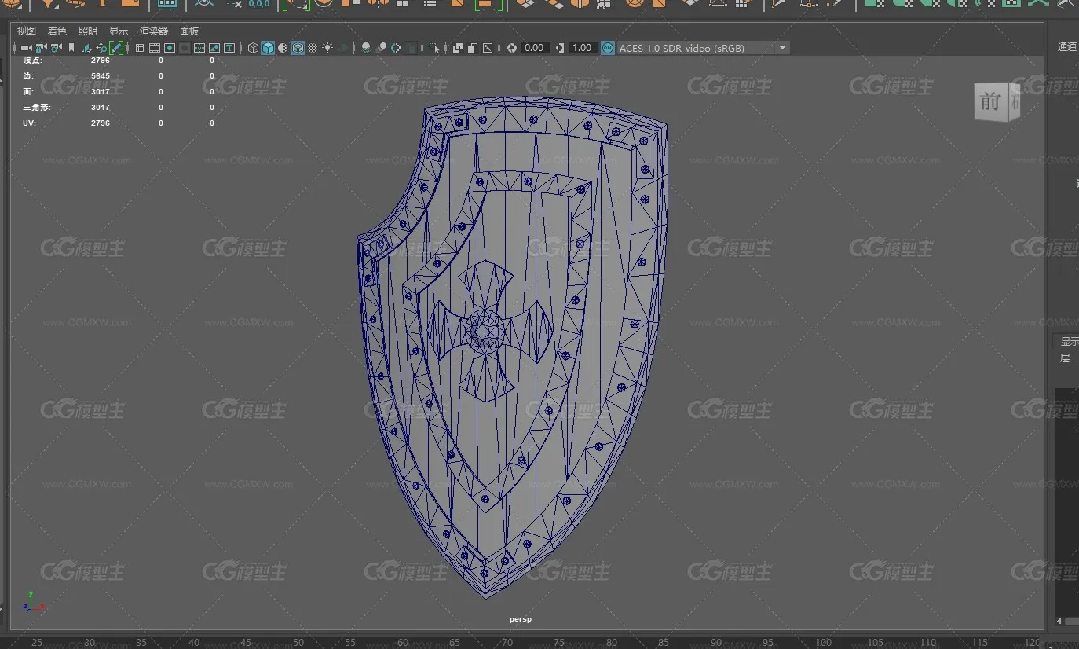Click the Use Default Material icon
Viewport: 1079px width, 649px height.
[283, 48]
